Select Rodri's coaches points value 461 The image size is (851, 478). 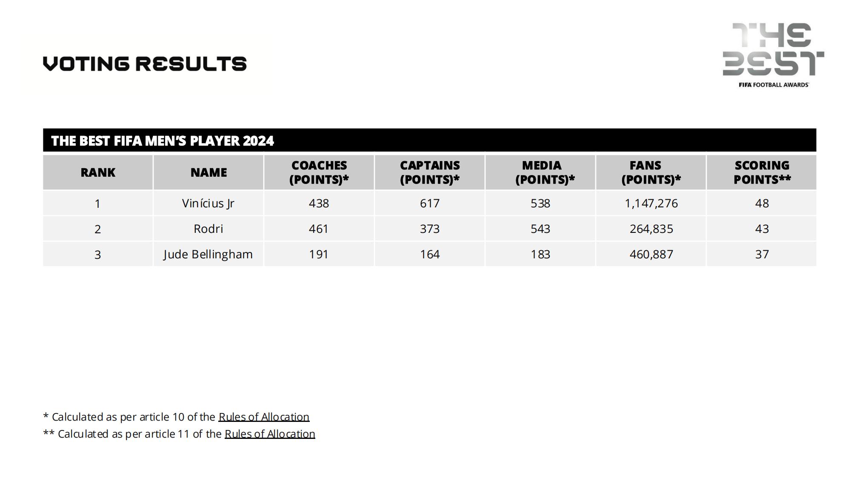[319, 229]
